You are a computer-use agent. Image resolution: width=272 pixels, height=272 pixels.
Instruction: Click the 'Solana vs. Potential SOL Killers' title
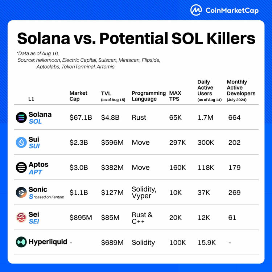coord(136,38)
